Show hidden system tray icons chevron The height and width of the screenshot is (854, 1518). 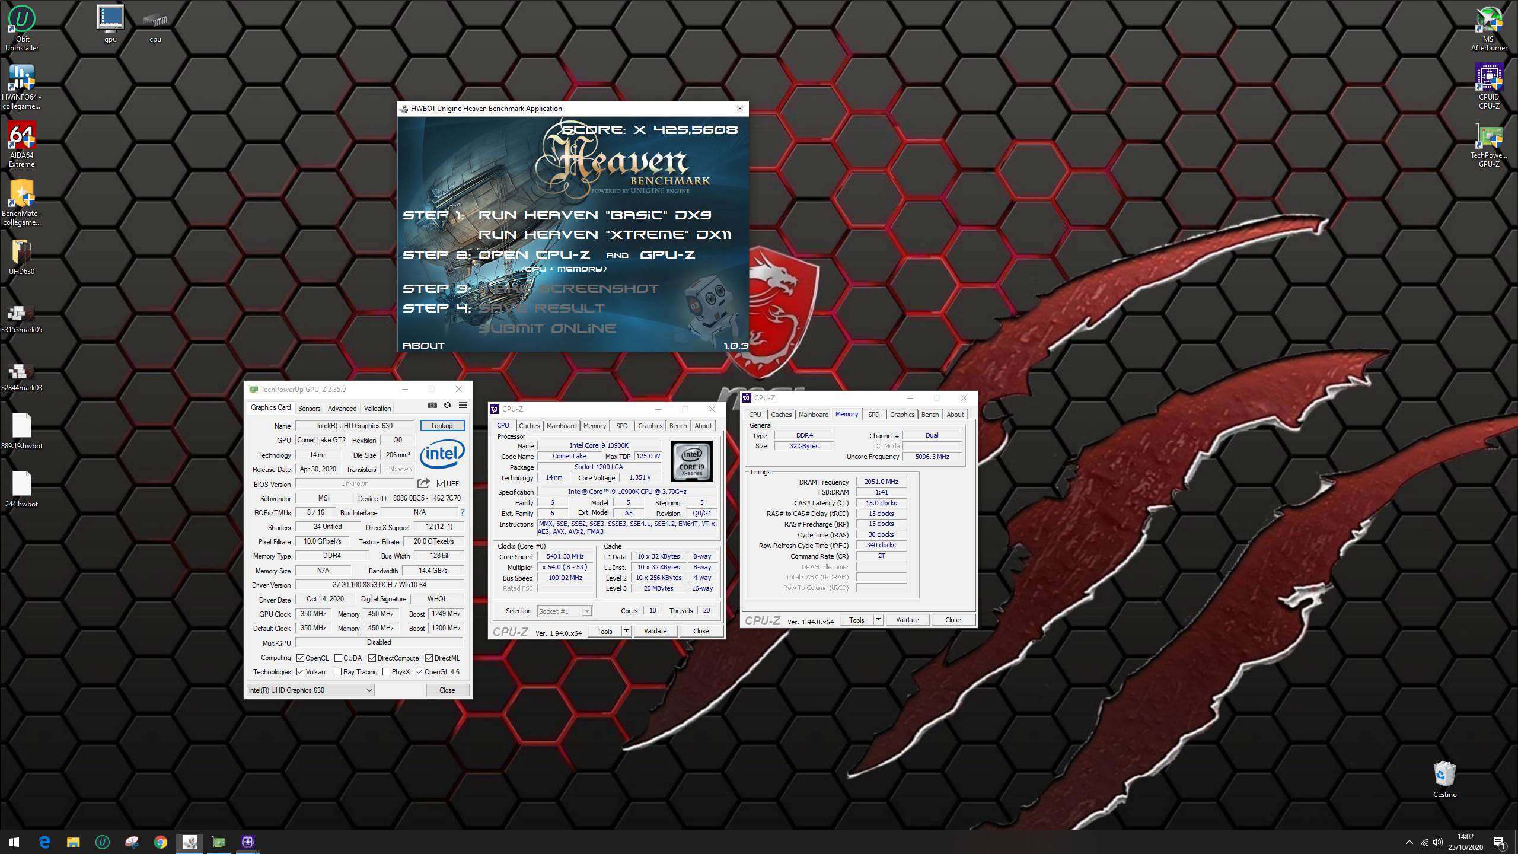pos(1409,842)
